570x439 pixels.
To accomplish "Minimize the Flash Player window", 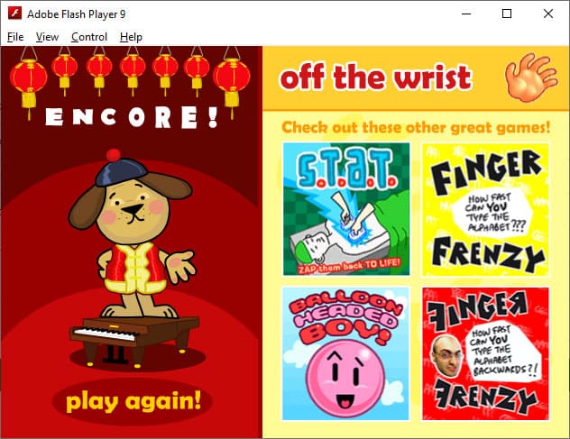I will coord(466,14).
